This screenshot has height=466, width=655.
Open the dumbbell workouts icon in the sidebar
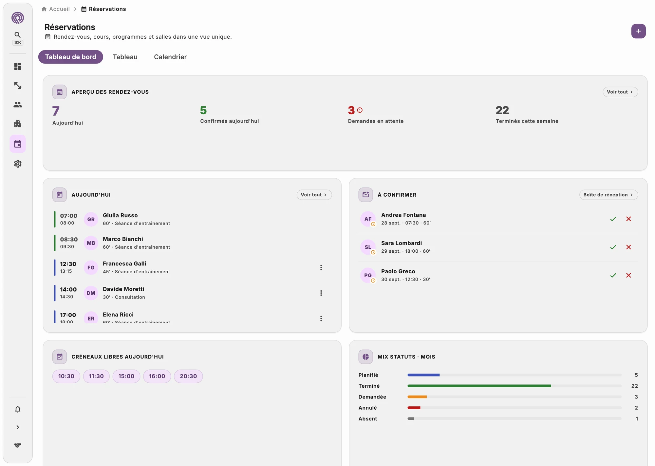18,86
